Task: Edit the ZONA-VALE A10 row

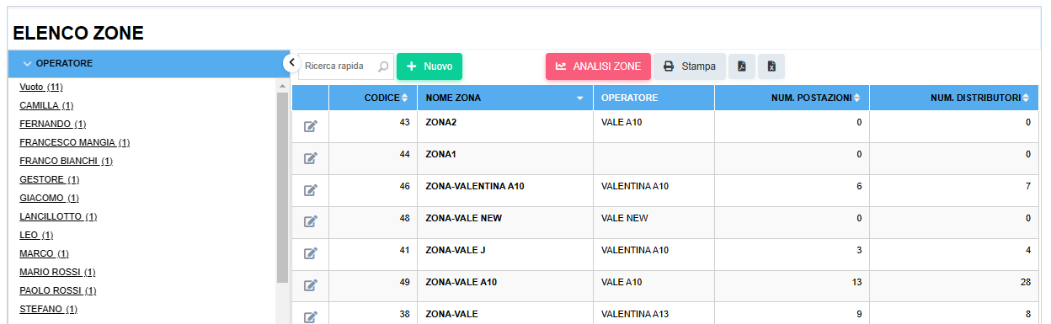Action: click(x=310, y=285)
